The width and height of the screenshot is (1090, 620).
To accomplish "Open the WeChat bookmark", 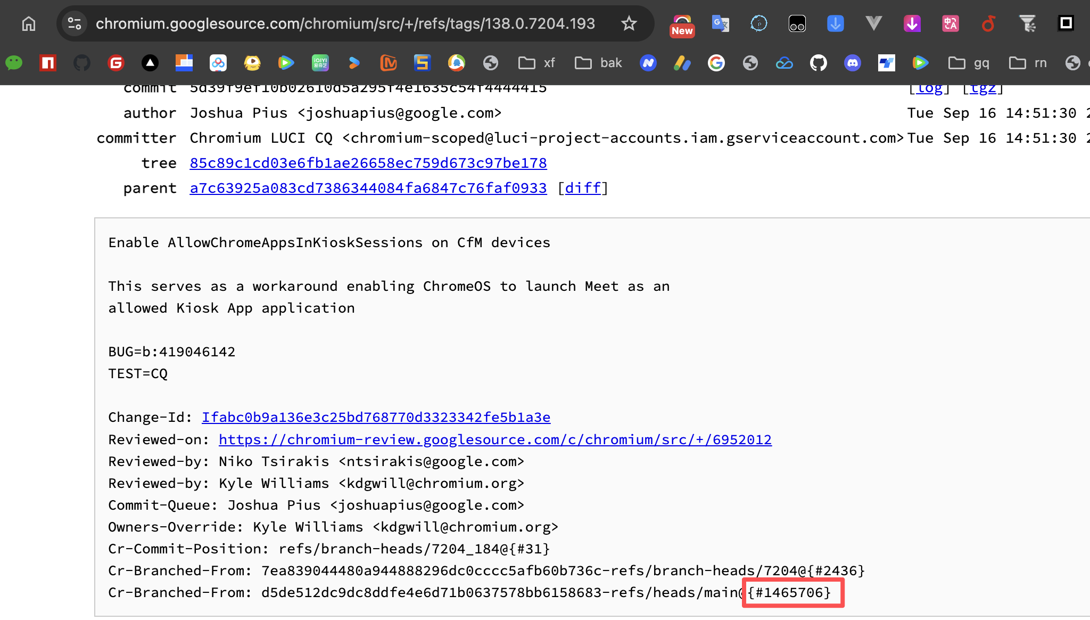I will (14, 63).
